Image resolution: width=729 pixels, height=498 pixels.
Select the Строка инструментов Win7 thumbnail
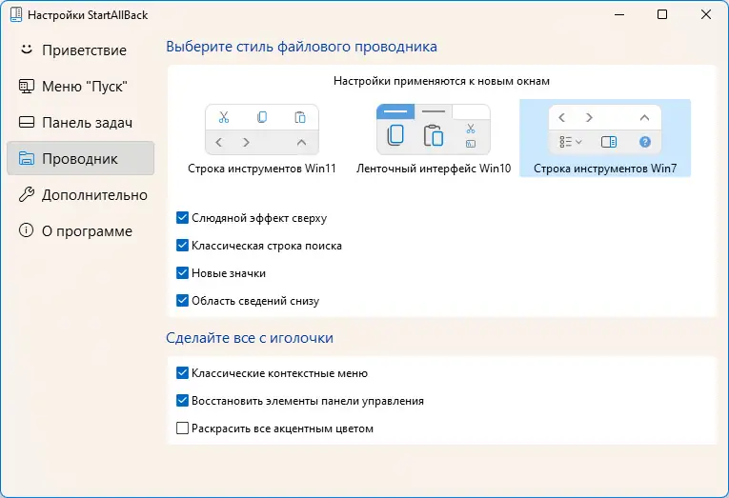click(x=605, y=139)
